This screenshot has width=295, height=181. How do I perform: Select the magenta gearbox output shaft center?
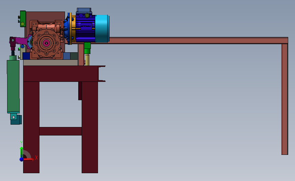coord(46,43)
